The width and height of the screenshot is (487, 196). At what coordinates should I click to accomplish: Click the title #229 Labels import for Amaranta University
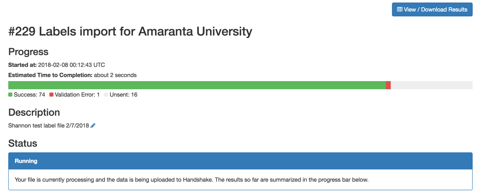130,32
